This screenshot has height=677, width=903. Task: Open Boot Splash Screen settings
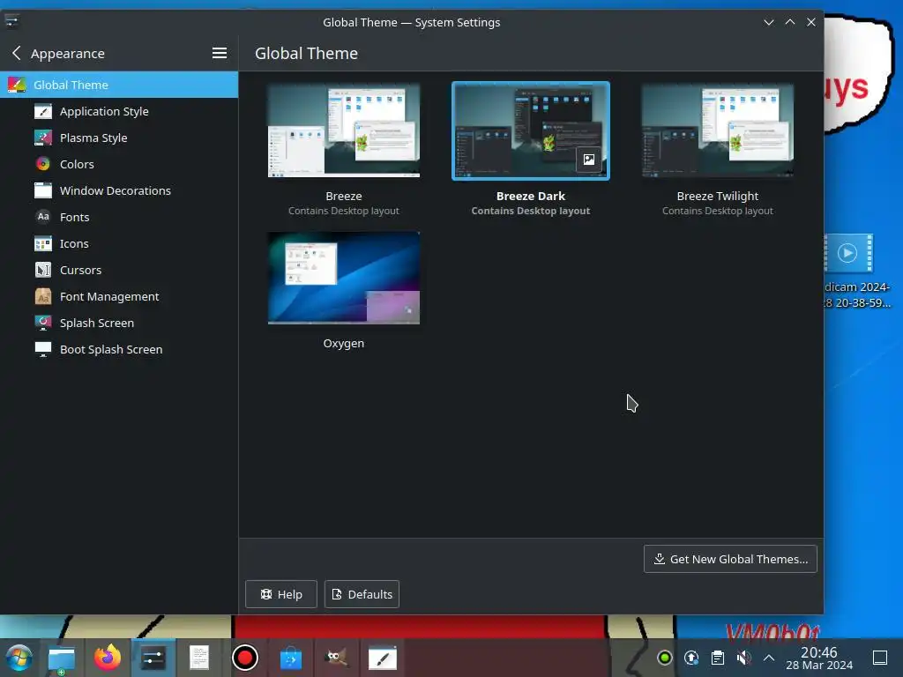[x=119, y=349]
